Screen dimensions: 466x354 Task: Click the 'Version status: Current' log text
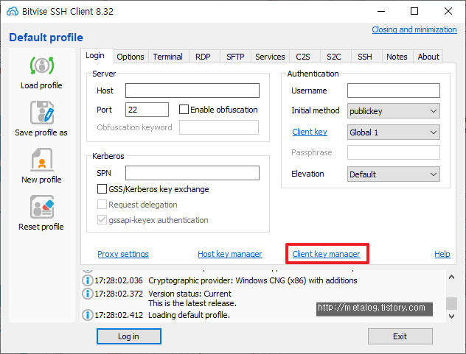190,294
